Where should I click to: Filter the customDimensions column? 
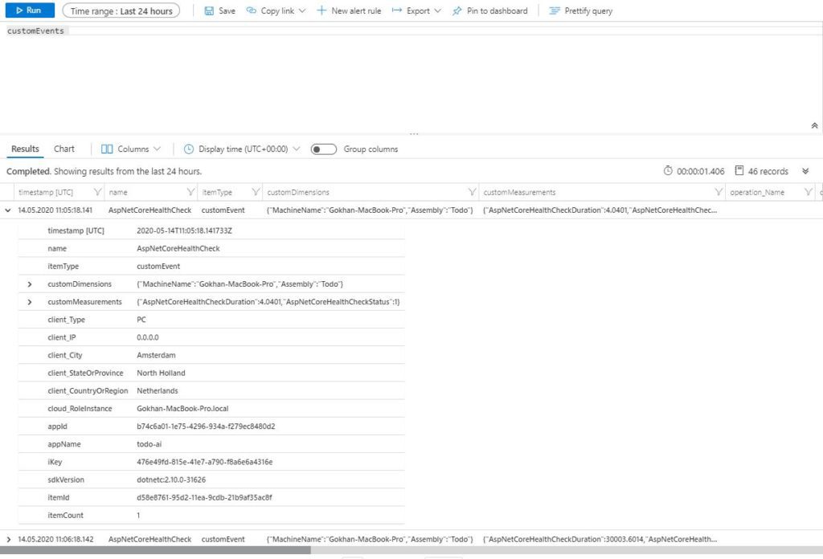[471, 193]
